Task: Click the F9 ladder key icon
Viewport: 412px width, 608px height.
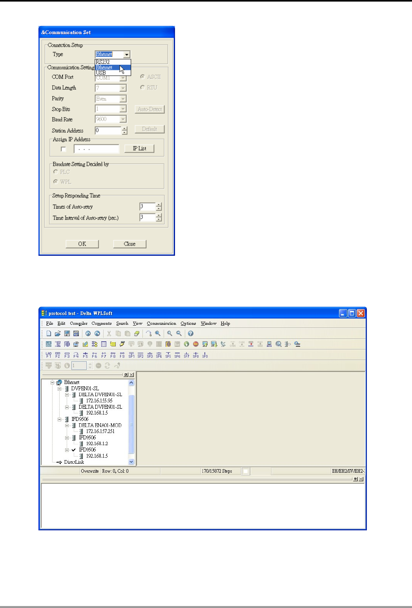Action: point(122,355)
